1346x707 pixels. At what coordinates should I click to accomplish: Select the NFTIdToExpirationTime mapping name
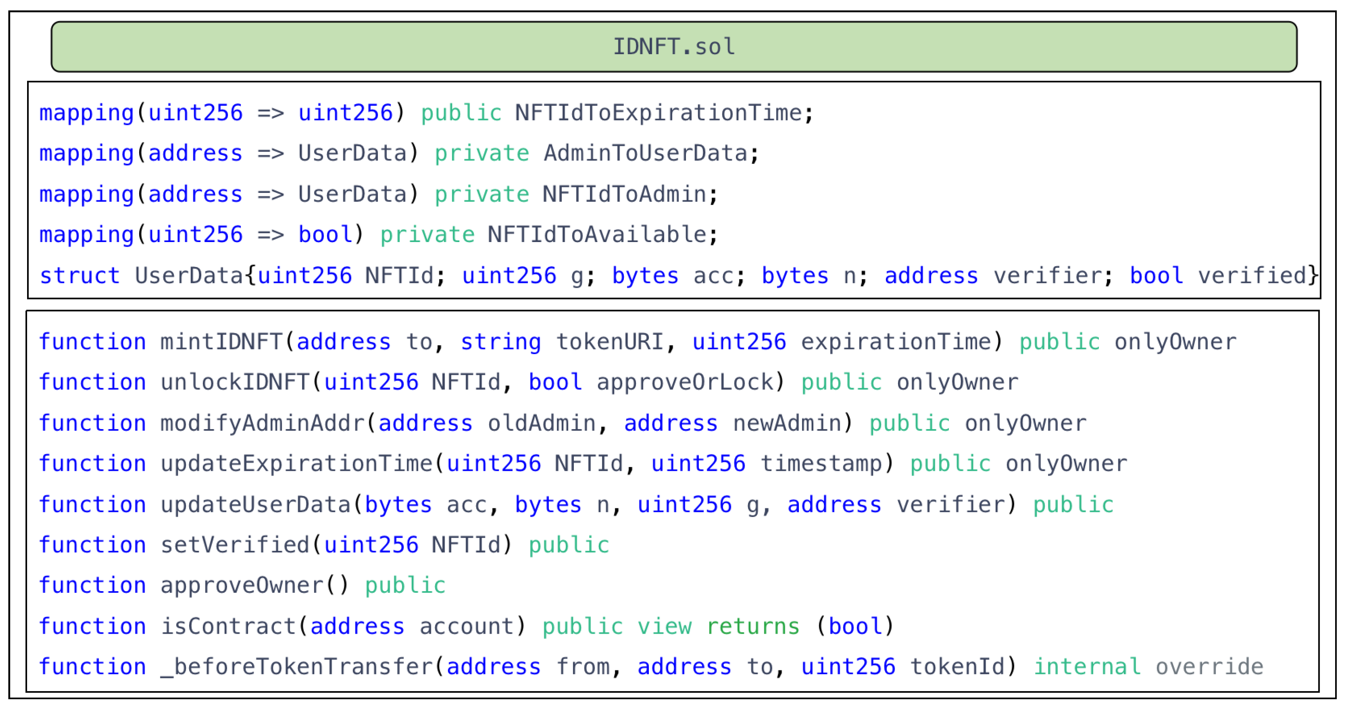point(658,113)
